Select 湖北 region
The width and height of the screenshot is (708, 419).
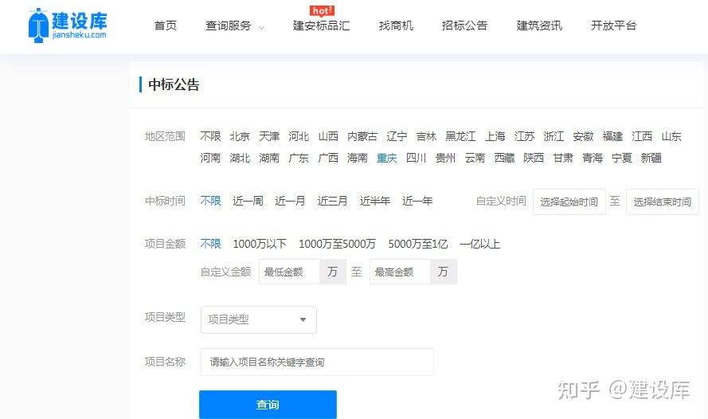point(240,158)
